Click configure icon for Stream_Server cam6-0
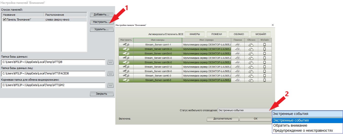The width and height of the screenshot is (343, 134). point(126,76)
